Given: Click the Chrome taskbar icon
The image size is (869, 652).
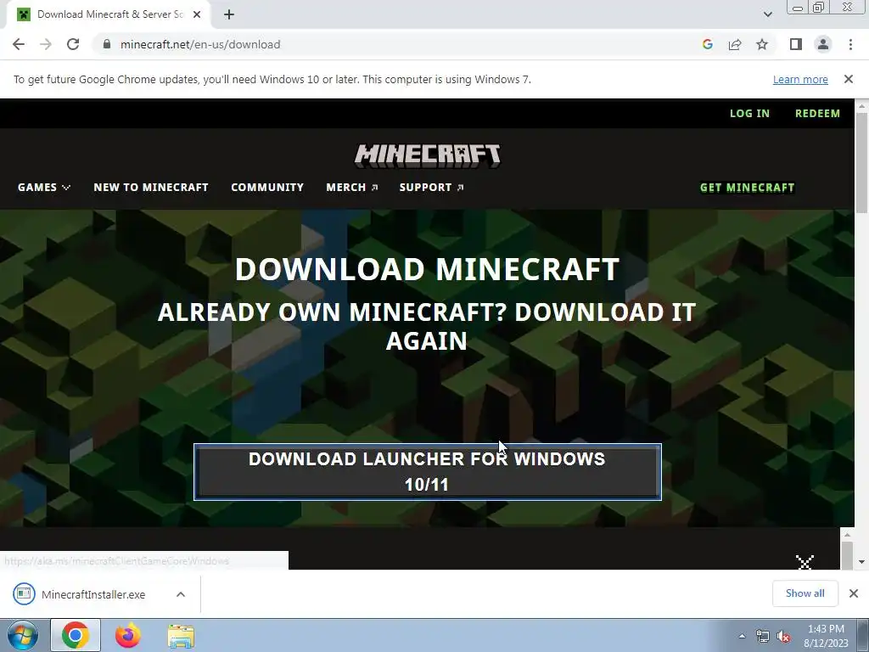Looking at the screenshot, I should (x=76, y=635).
